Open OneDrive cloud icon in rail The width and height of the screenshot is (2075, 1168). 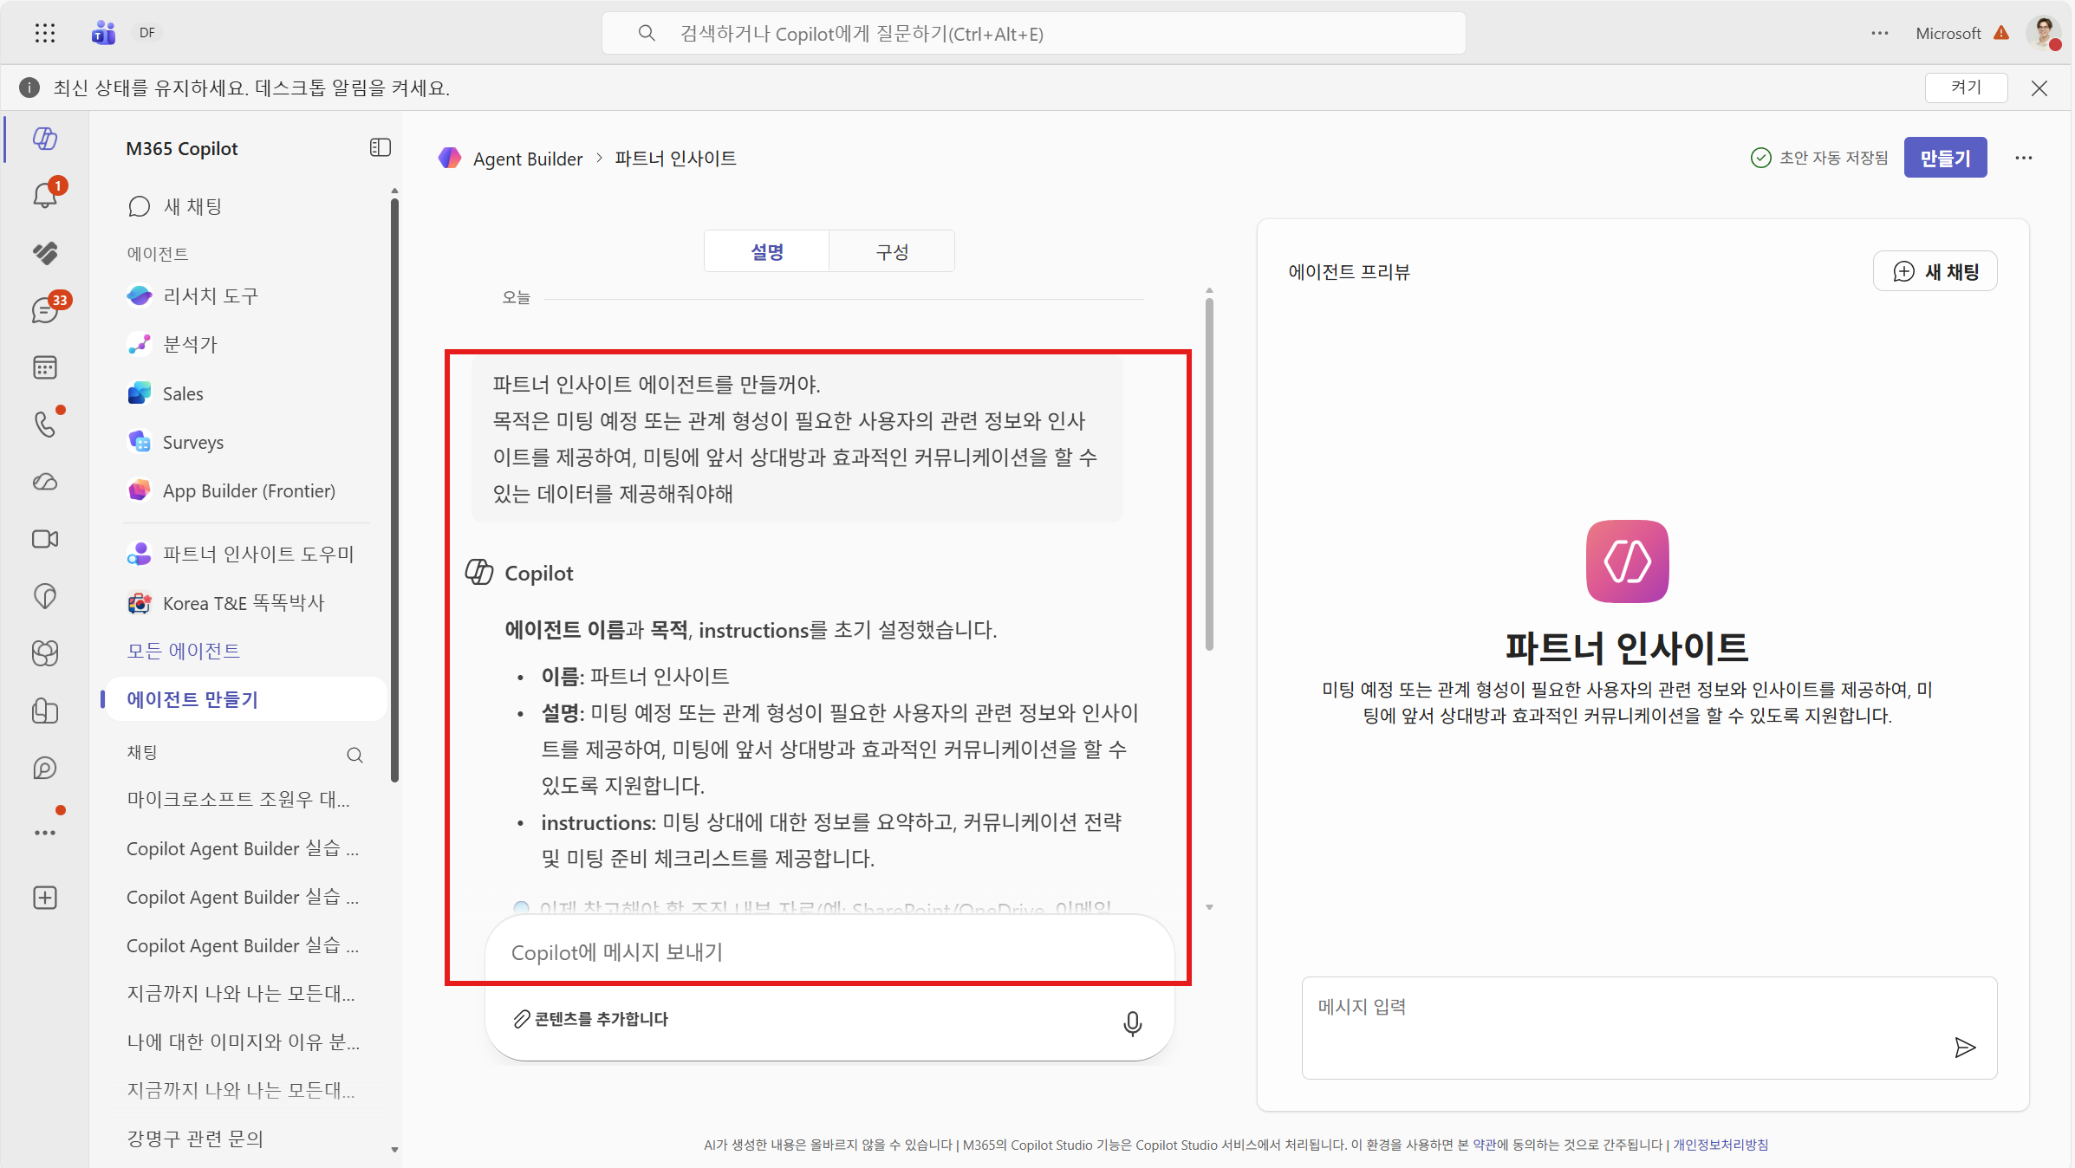[45, 482]
